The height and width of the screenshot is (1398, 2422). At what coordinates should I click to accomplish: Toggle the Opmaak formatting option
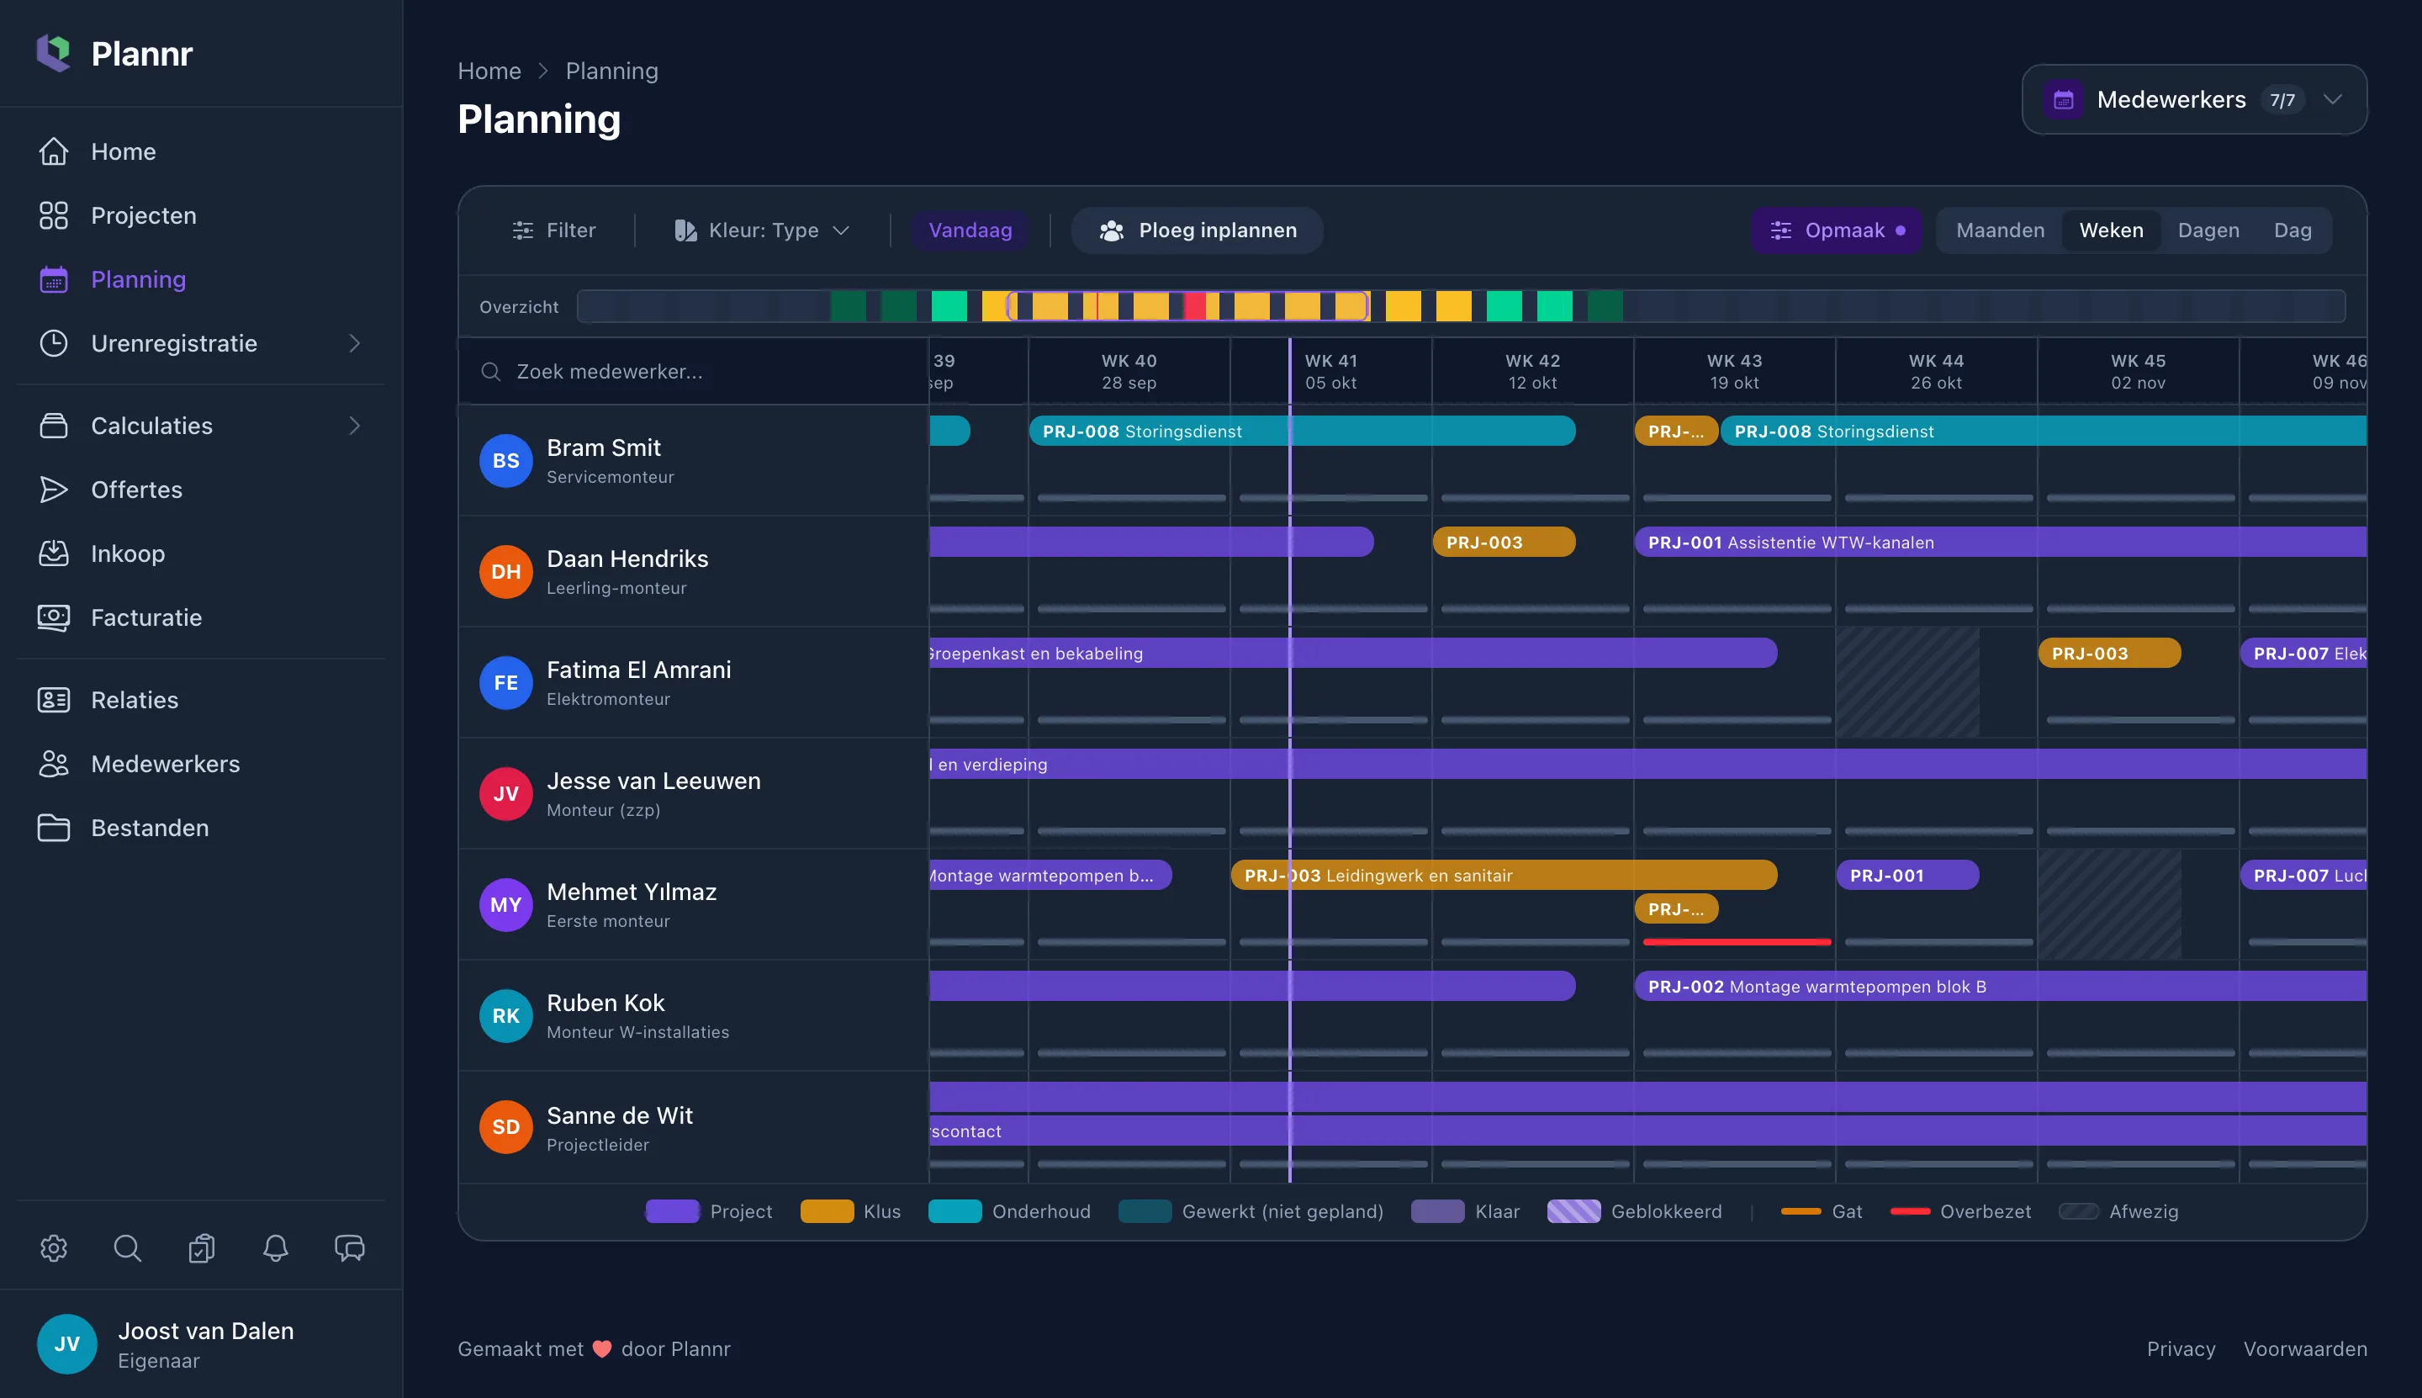pos(1837,230)
